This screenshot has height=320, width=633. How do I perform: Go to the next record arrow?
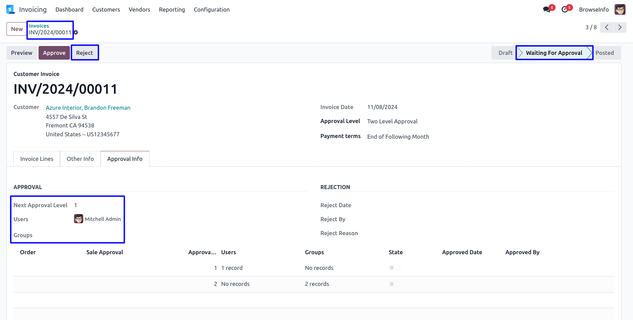620,27
